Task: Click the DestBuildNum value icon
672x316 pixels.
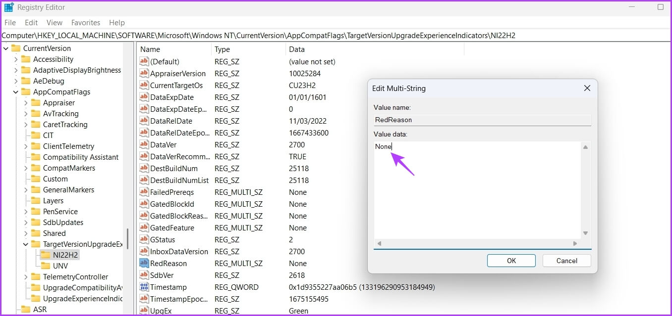Action: tap(144, 168)
